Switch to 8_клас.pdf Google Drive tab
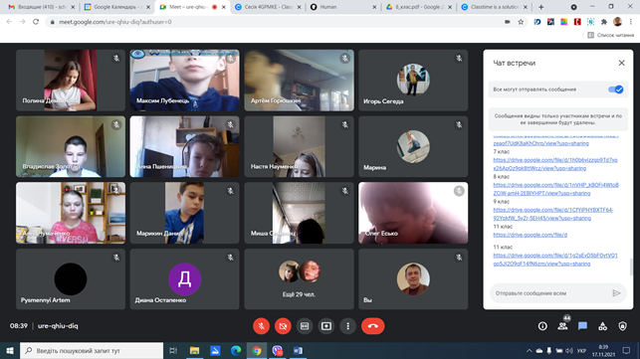Viewport: 640px width, 359px height. pos(418,7)
